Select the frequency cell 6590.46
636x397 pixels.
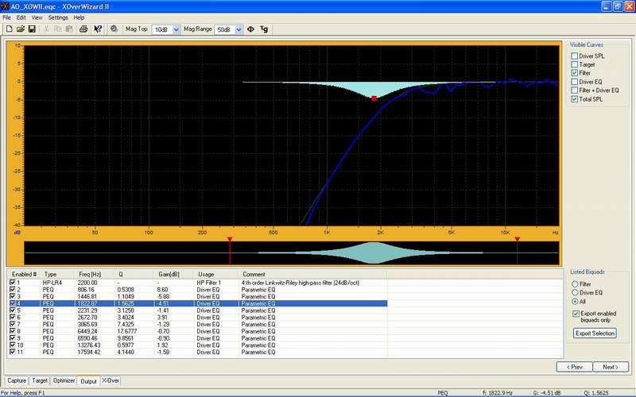click(x=87, y=338)
